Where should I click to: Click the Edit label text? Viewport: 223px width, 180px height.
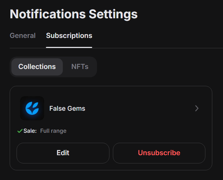[63, 153]
